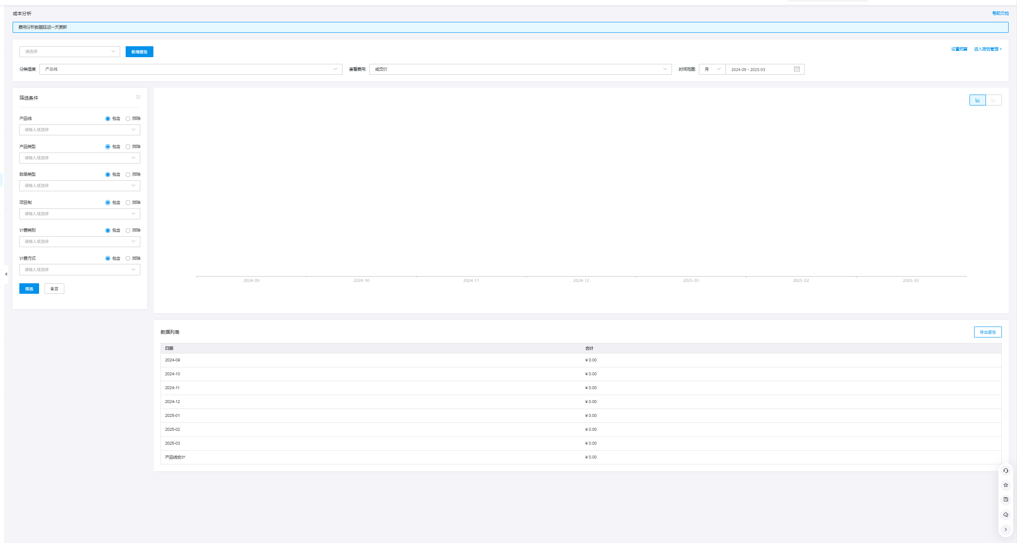Collapse the sidebar with left arrow handle
The width and height of the screenshot is (1017, 543).
point(6,274)
